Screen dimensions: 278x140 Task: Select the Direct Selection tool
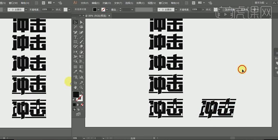pyautogui.click(x=81, y=22)
